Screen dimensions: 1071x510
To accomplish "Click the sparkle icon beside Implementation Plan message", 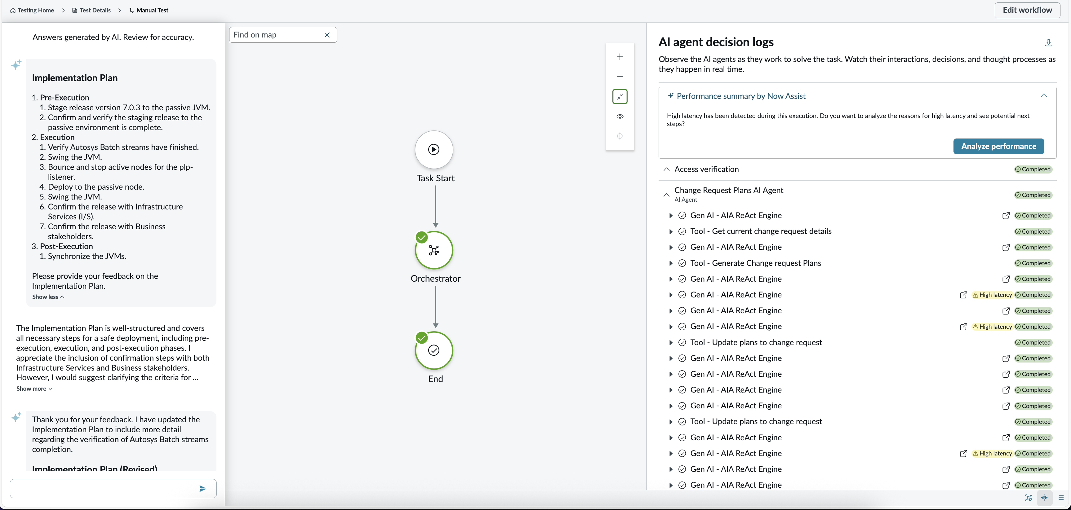I will pos(16,65).
